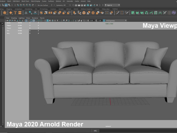Open the Mesh menu
Viewport: 177px width, 133px height.
[9, 1]
